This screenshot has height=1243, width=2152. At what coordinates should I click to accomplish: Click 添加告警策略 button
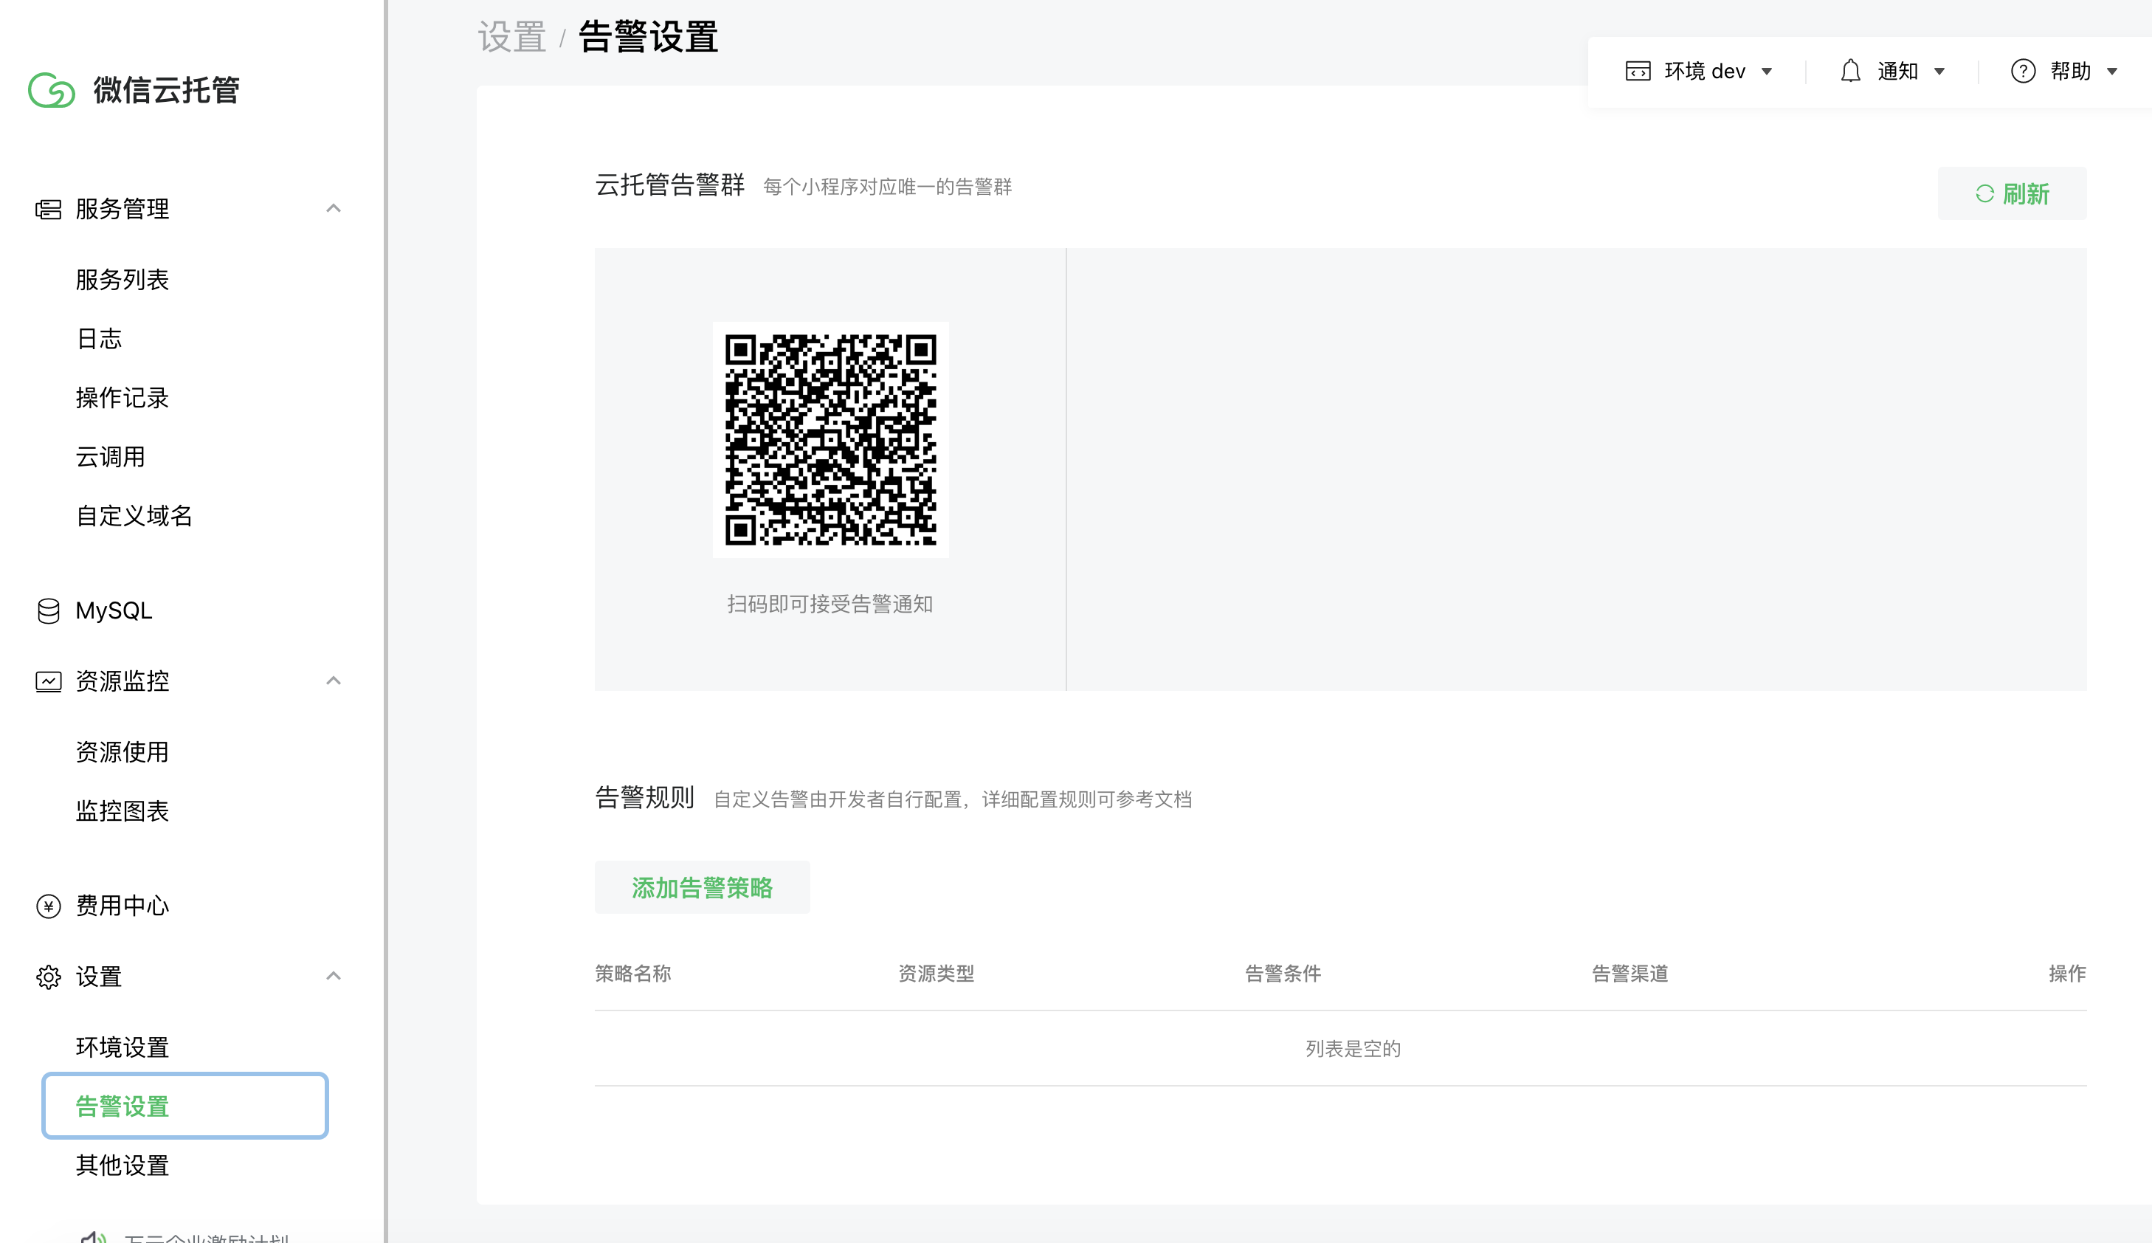[x=701, y=888]
